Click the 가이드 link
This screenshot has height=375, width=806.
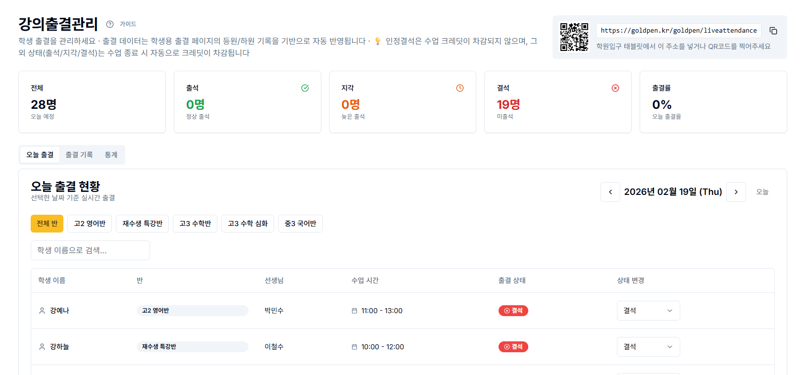(x=128, y=24)
